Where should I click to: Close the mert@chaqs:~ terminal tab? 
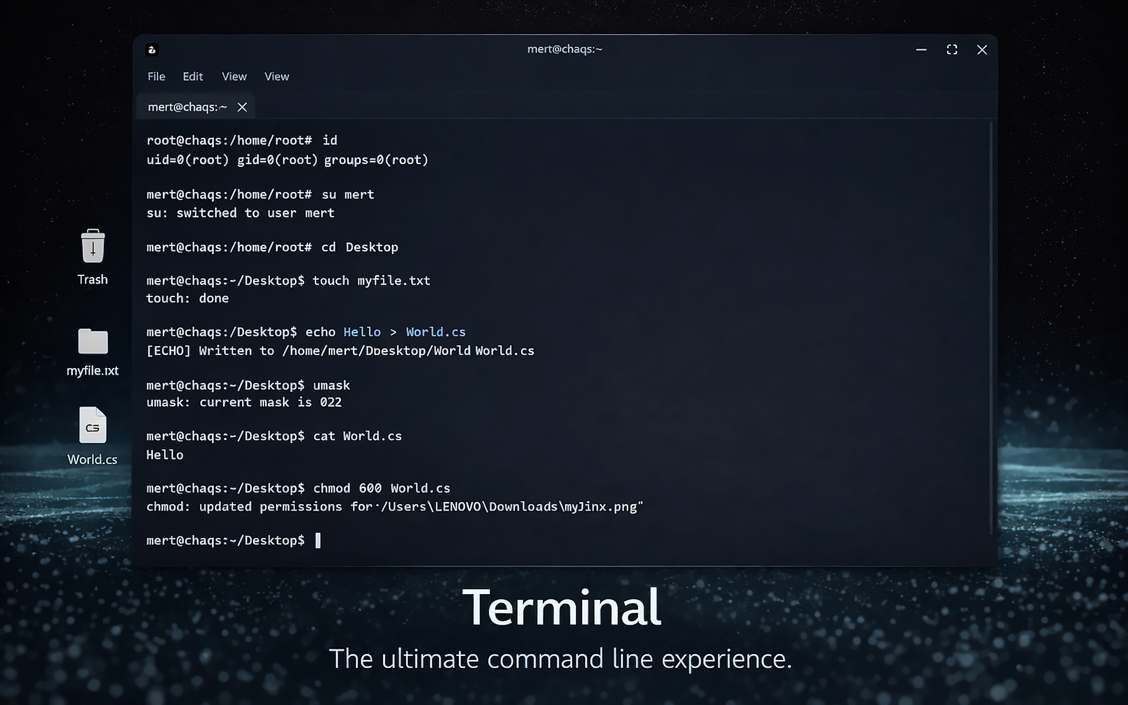coord(242,107)
